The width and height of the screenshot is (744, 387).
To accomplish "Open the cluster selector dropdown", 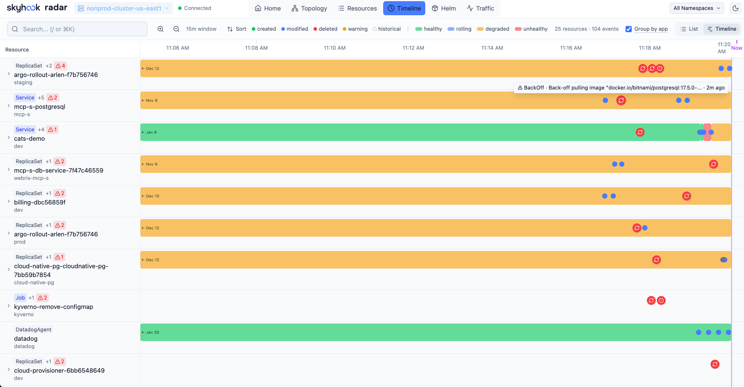I will (x=166, y=8).
